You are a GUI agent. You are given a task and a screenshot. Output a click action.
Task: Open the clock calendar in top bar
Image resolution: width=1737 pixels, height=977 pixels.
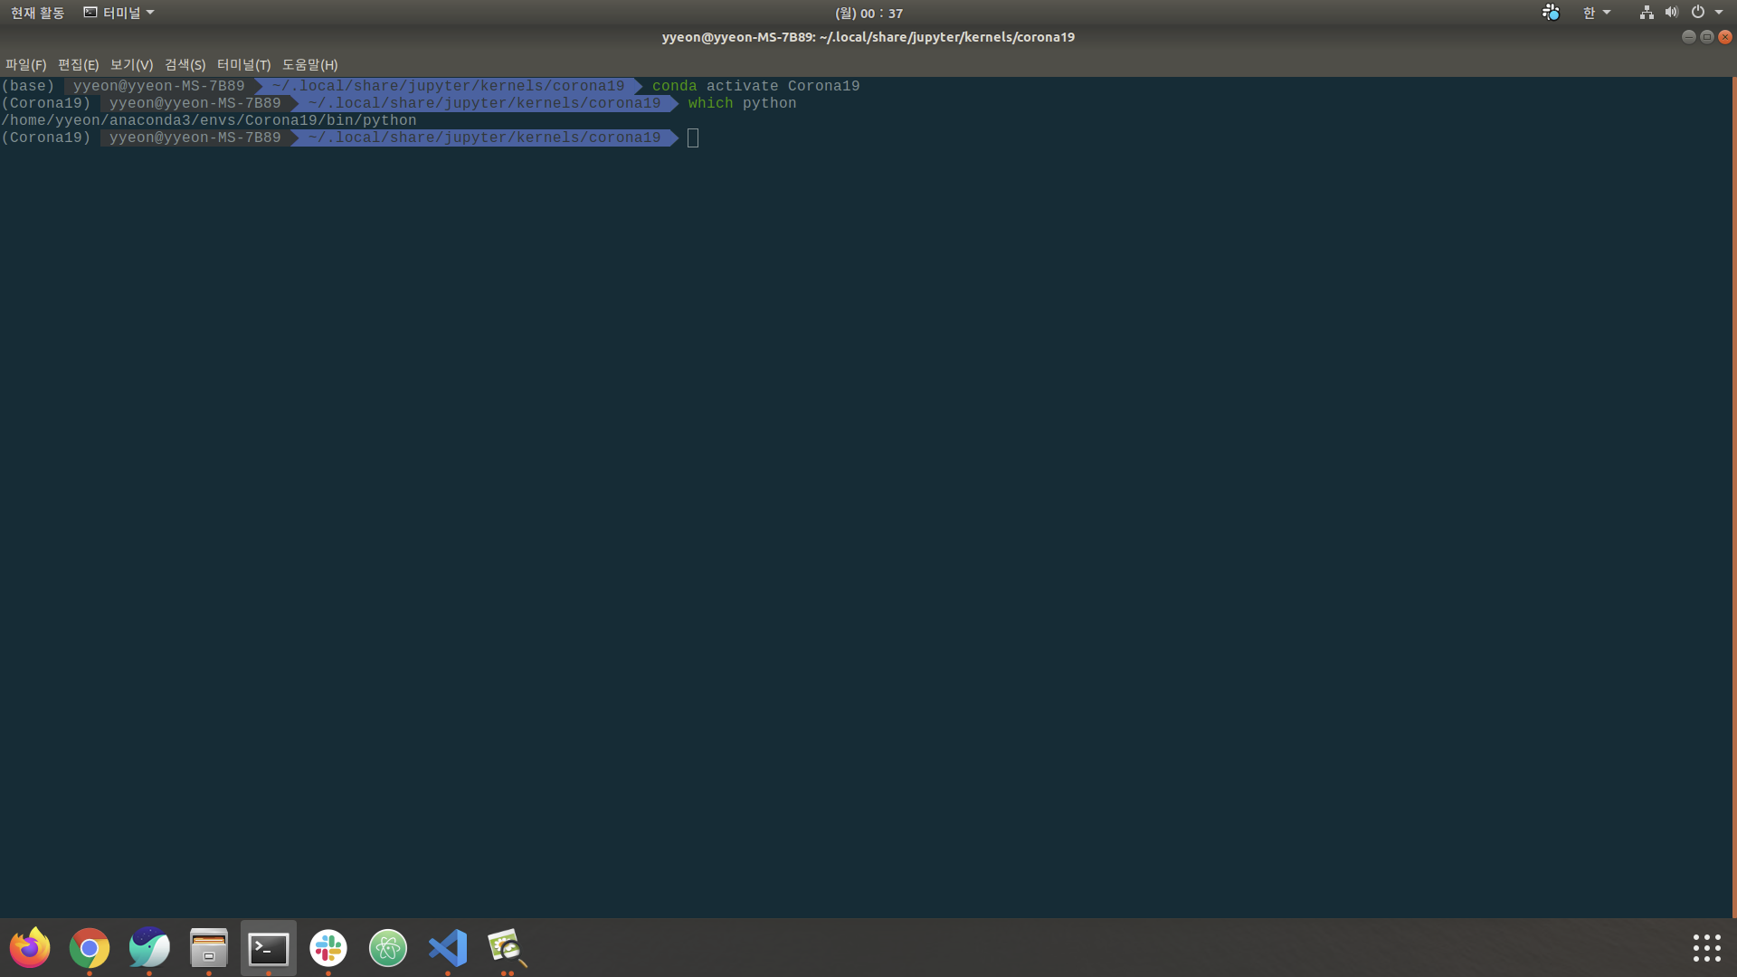click(x=868, y=13)
